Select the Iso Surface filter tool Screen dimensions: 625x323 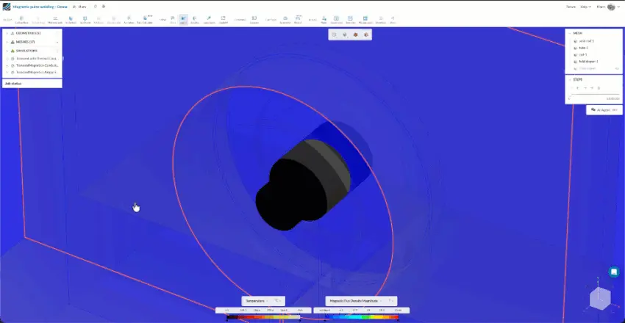(71, 20)
